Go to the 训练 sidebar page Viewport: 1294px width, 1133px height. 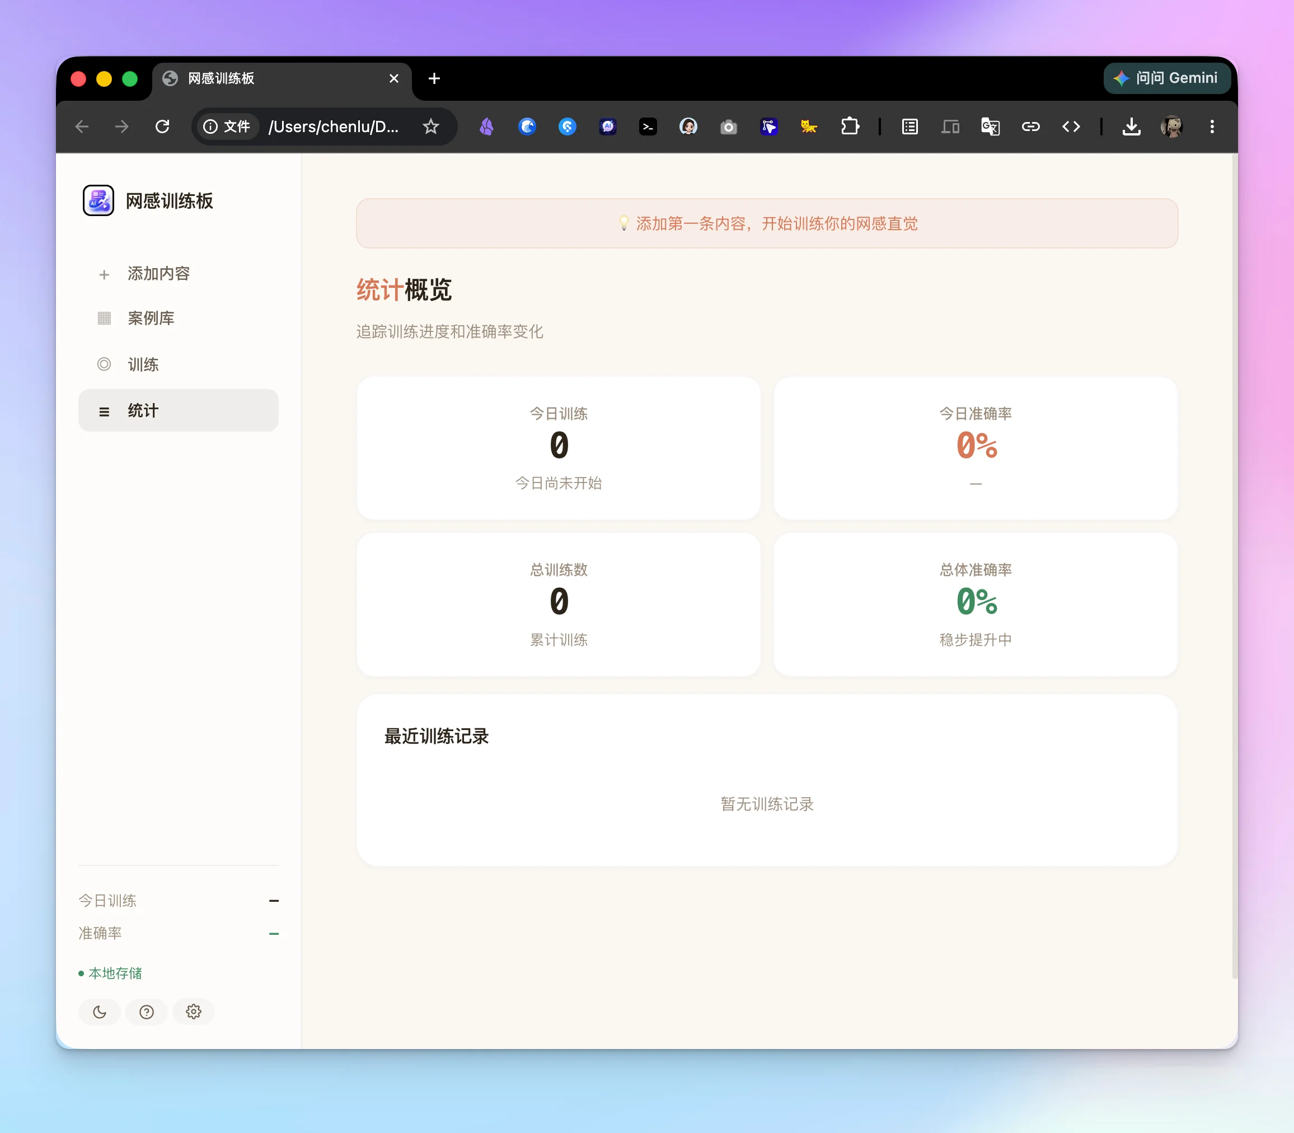tap(179, 364)
